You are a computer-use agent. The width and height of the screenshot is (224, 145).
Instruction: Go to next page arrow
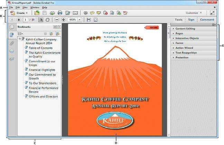[x=18, y=20]
